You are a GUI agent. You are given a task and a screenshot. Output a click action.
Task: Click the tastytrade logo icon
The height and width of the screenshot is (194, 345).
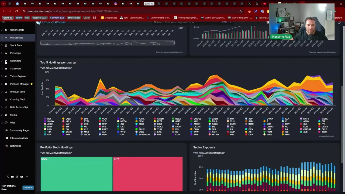(7, 146)
